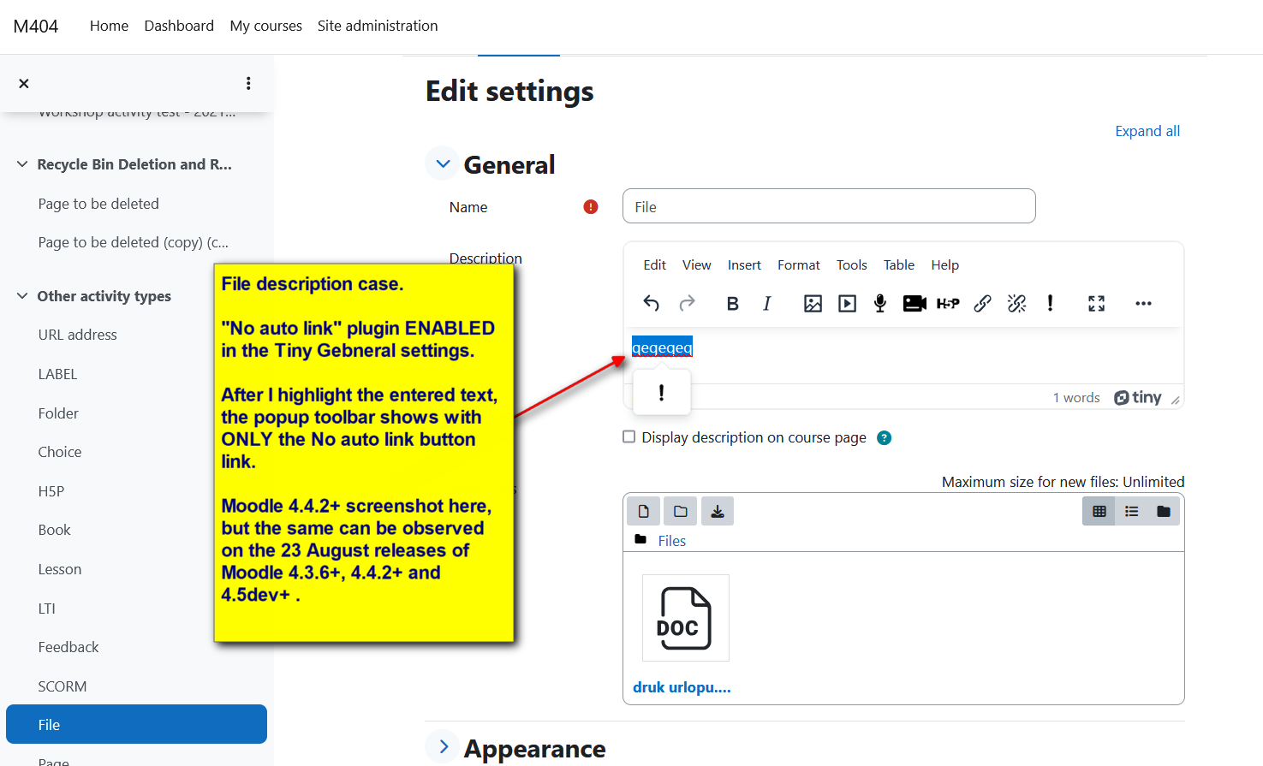This screenshot has height=766, width=1263.
Task: Open the insert multimedia tool
Action: point(847,303)
